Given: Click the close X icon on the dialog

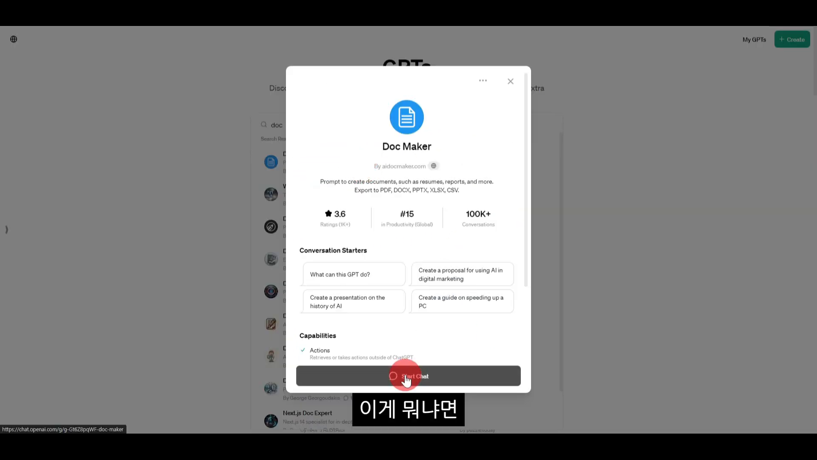Looking at the screenshot, I should point(511,81).
